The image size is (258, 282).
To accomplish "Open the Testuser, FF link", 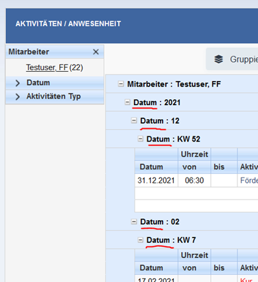I will [x=47, y=67].
